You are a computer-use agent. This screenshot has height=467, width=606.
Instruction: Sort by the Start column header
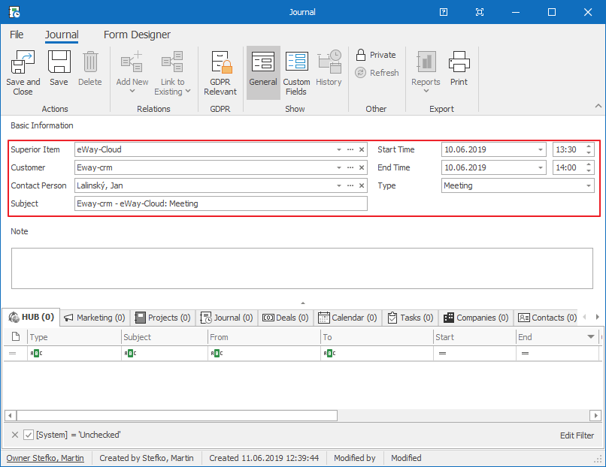pyautogui.click(x=474, y=337)
